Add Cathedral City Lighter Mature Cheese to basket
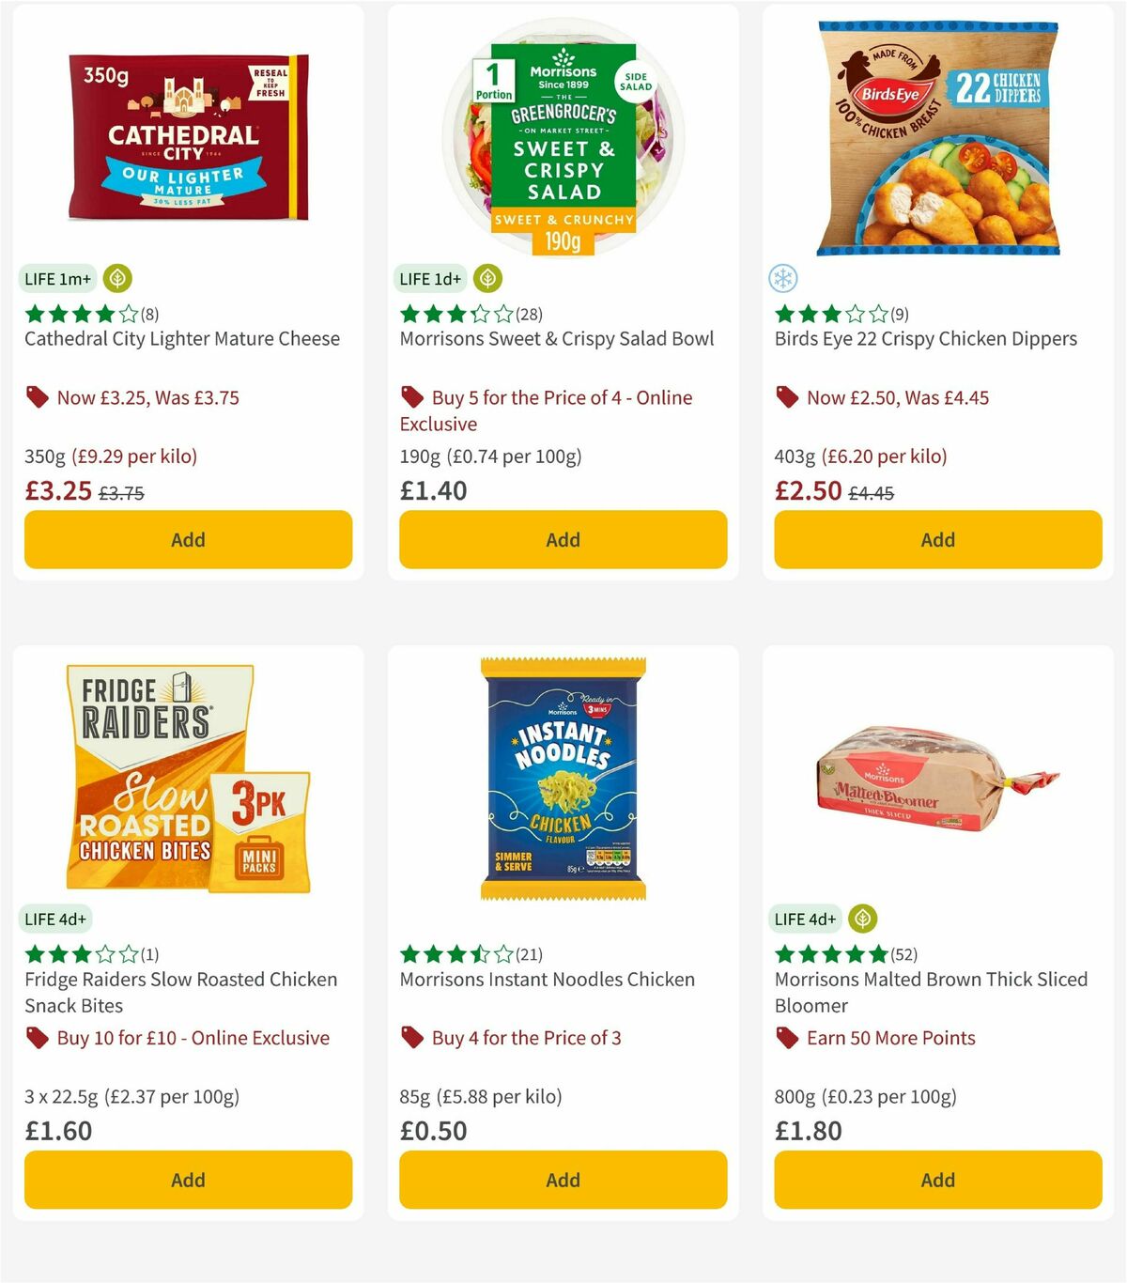Image resolution: width=1127 pixels, height=1283 pixels. pyautogui.click(x=188, y=540)
